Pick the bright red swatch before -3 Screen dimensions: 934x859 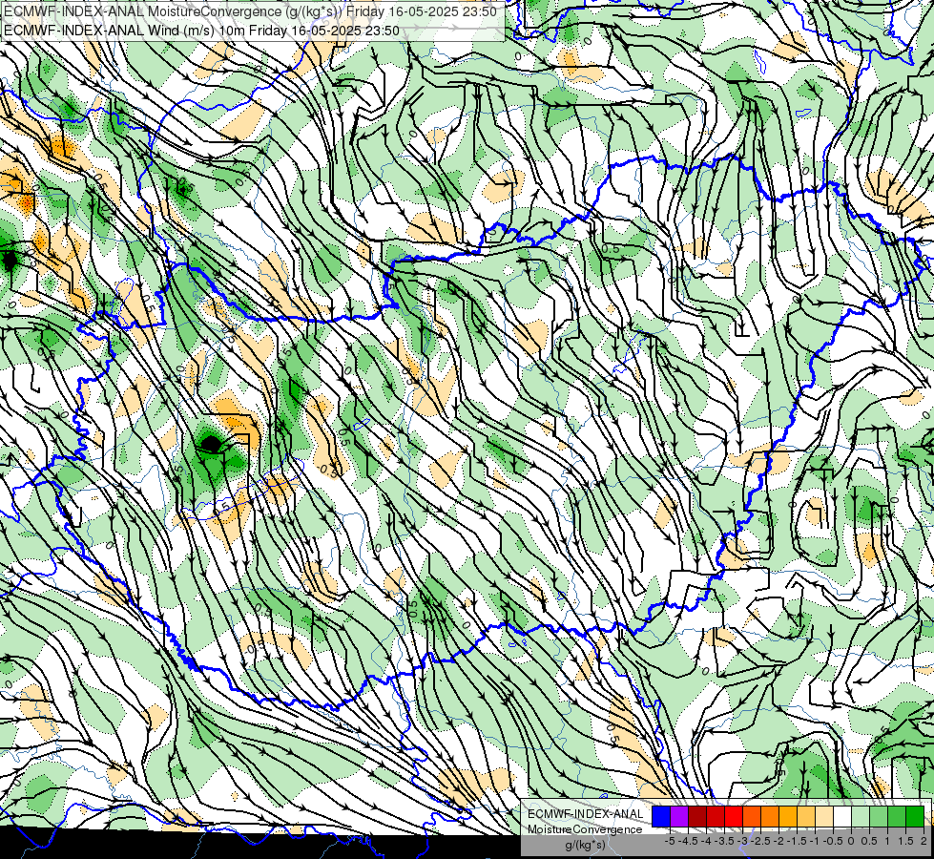[x=734, y=817]
